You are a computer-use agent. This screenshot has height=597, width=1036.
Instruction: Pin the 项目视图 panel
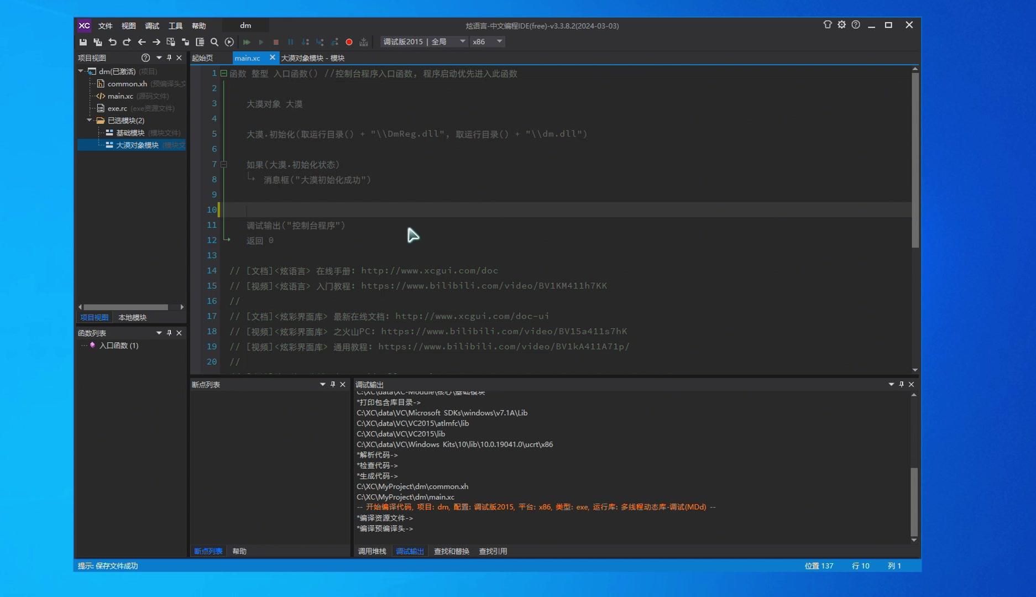169,57
